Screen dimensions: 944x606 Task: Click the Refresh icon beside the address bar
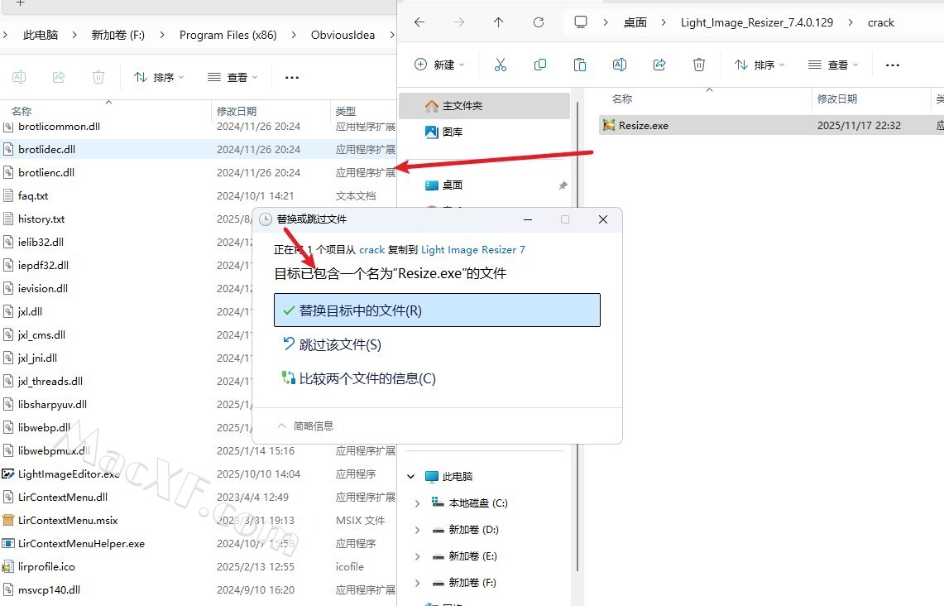539,22
